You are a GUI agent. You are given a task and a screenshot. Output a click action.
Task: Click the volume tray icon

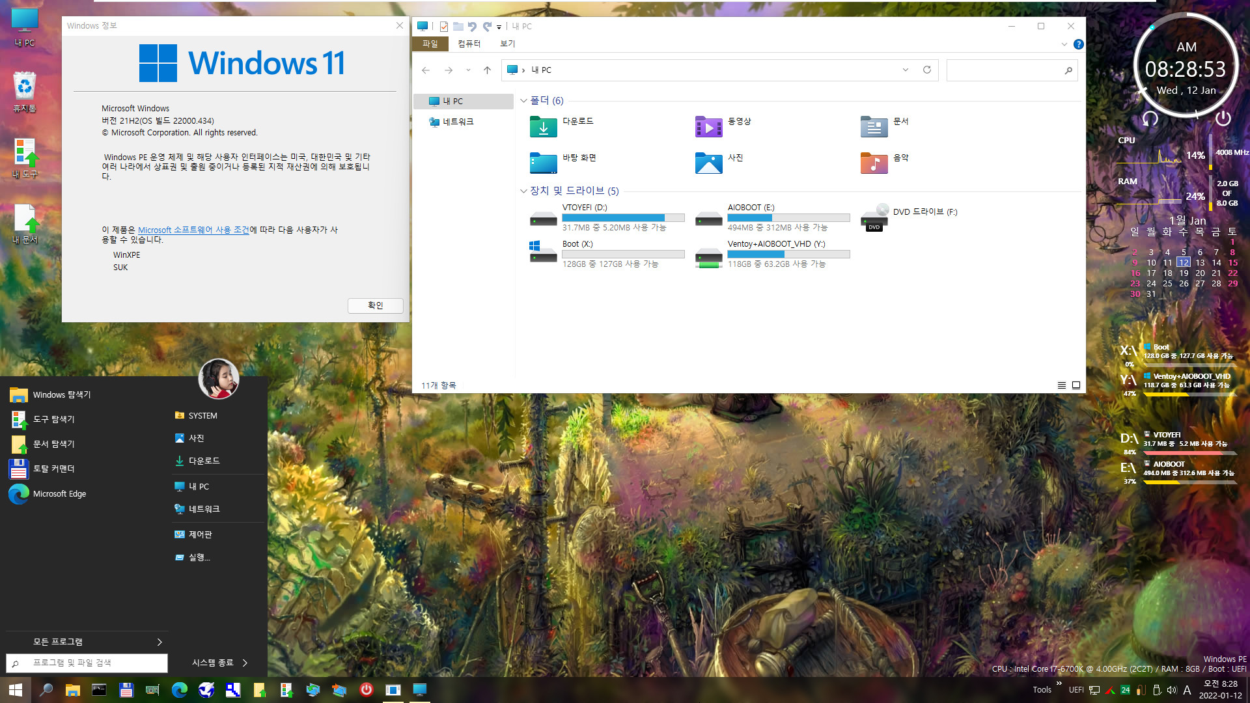point(1171,689)
